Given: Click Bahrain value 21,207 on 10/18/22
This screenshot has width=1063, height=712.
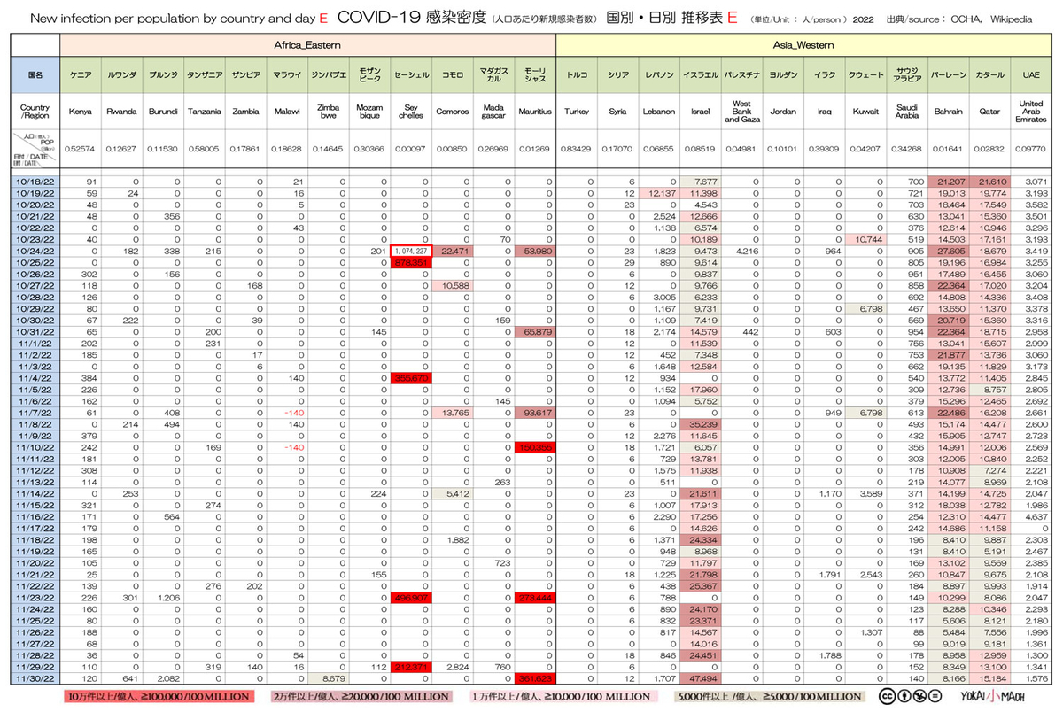Looking at the screenshot, I should tap(948, 182).
